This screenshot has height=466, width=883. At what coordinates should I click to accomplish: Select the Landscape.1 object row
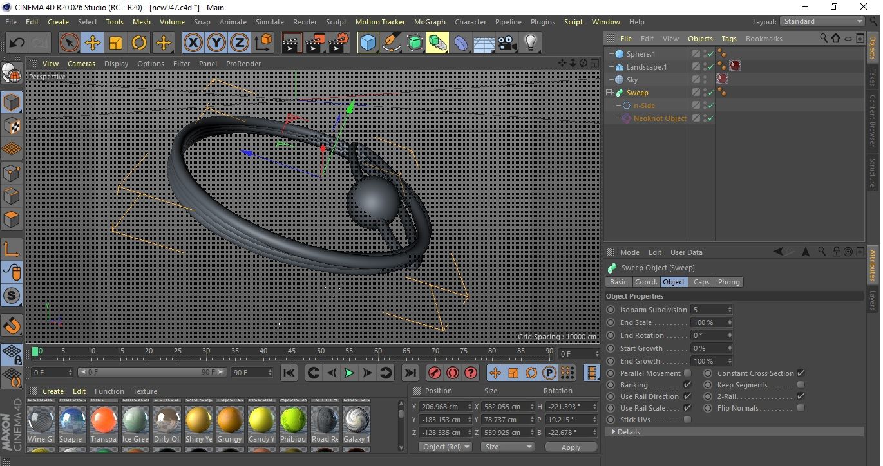(x=647, y=67)
